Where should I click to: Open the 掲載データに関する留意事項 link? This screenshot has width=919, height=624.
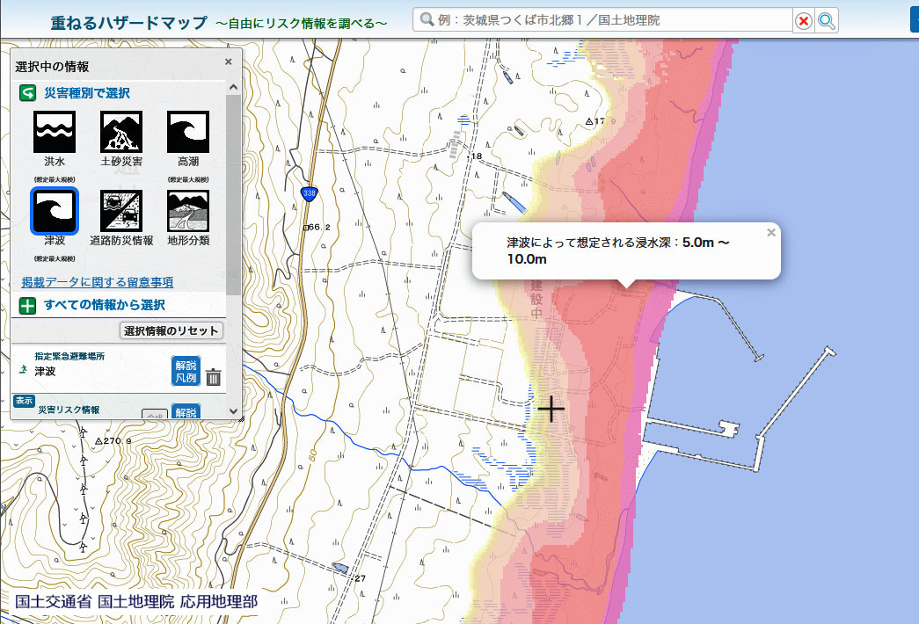point(97,282)
